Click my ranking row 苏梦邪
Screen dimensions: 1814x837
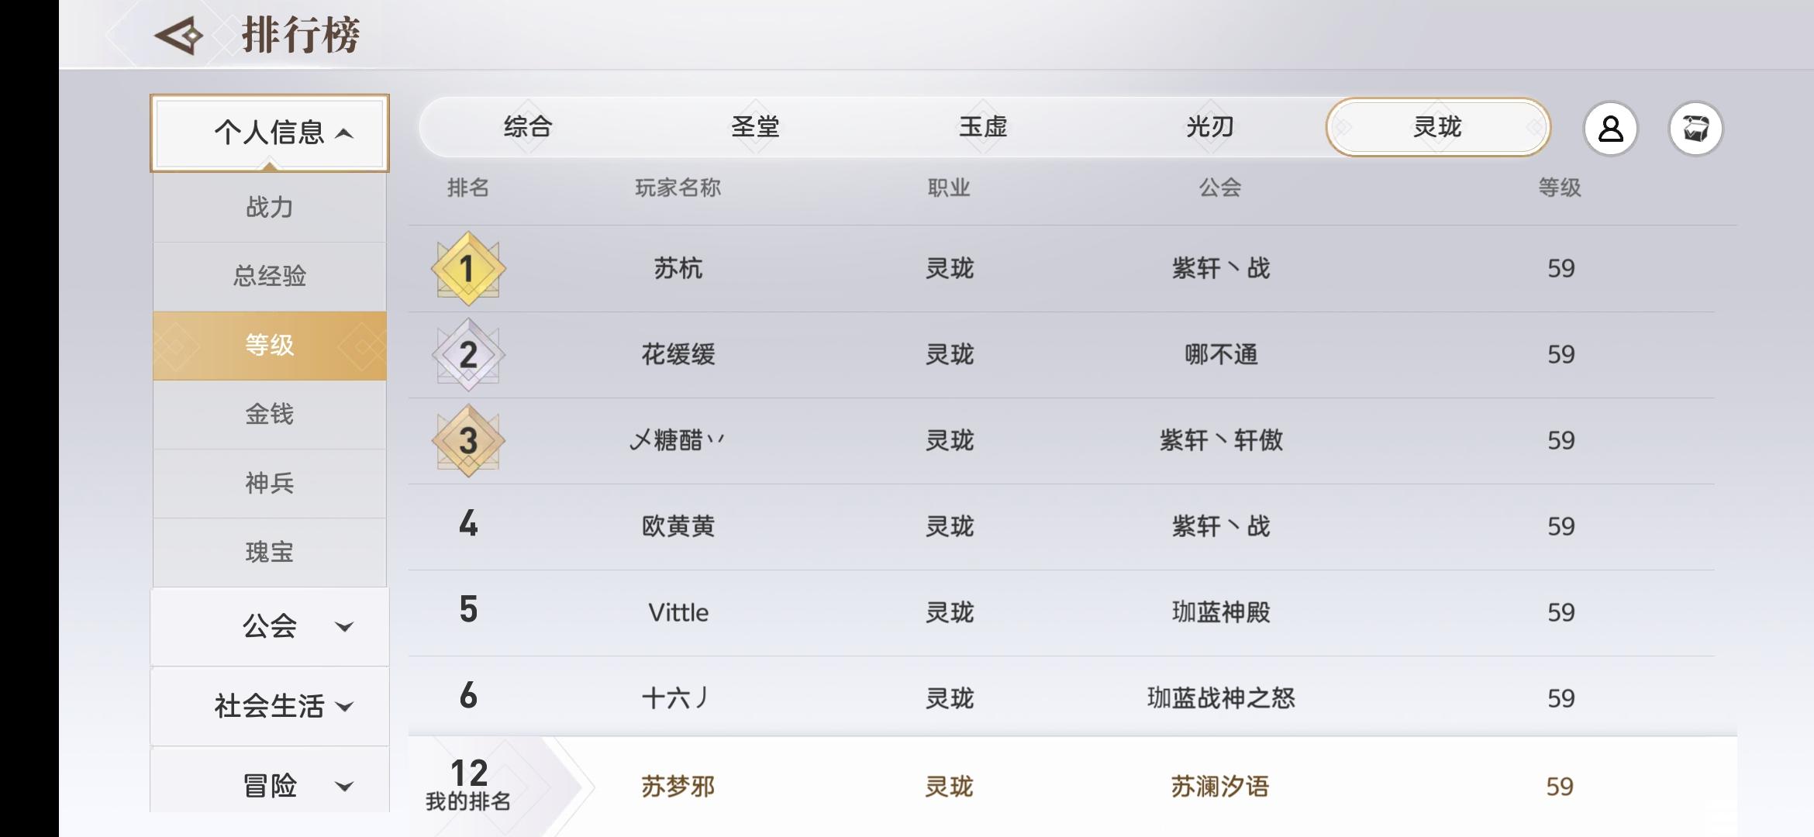pyautogui.click(x=1073, y=786)
